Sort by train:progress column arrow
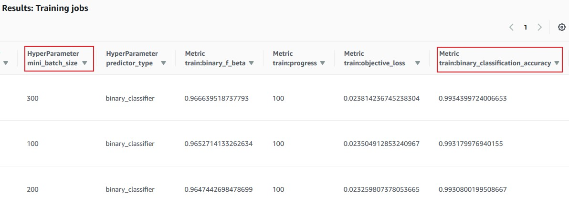 pos(322,63)
